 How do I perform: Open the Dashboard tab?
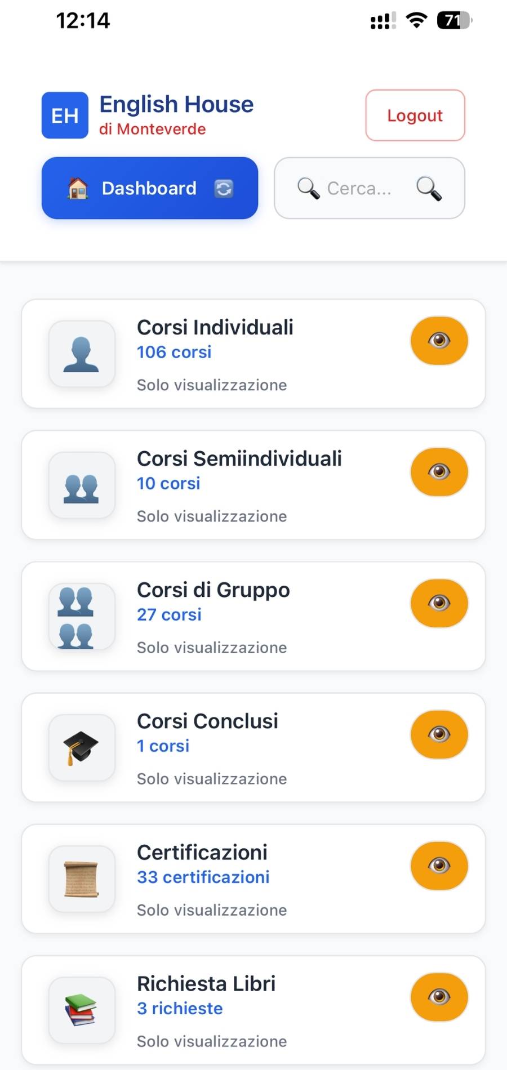149,188
